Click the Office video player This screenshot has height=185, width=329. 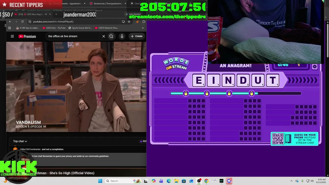[x=76, y=87]
